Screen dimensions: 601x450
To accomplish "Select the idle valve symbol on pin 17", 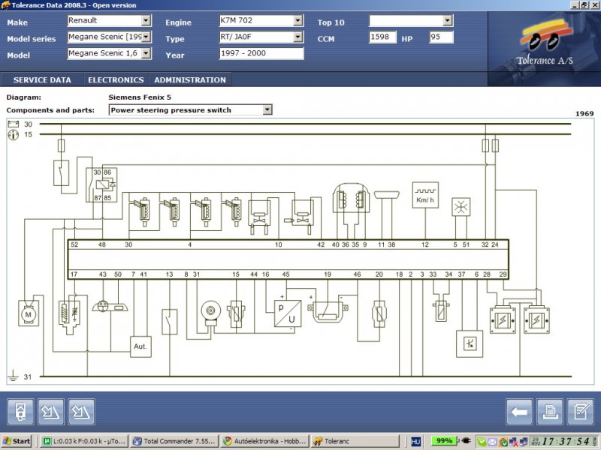I will point(69,316).
